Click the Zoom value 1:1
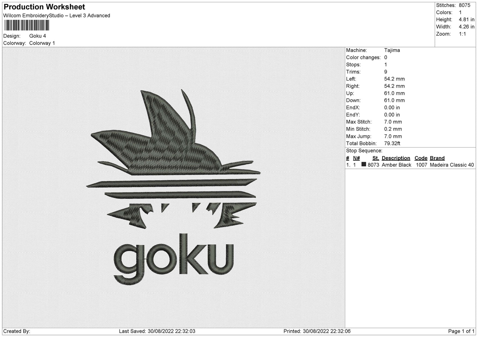This screenshot has height=337, width=478. [x=462, y=34]
